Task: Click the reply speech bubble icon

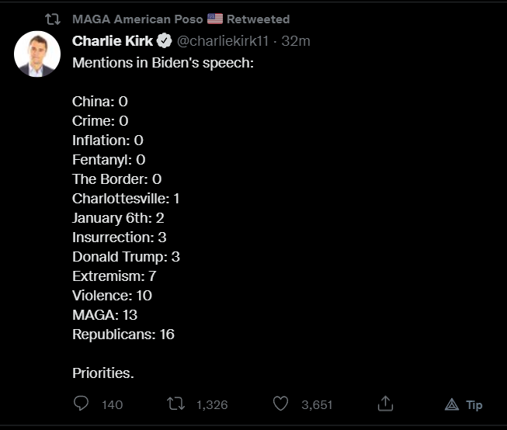Action: pyautogui.click(x=82, y=404)
